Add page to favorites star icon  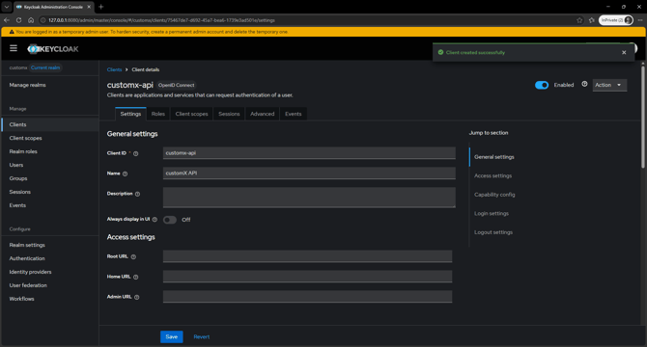pyautogui.click(x=579, y=20)
